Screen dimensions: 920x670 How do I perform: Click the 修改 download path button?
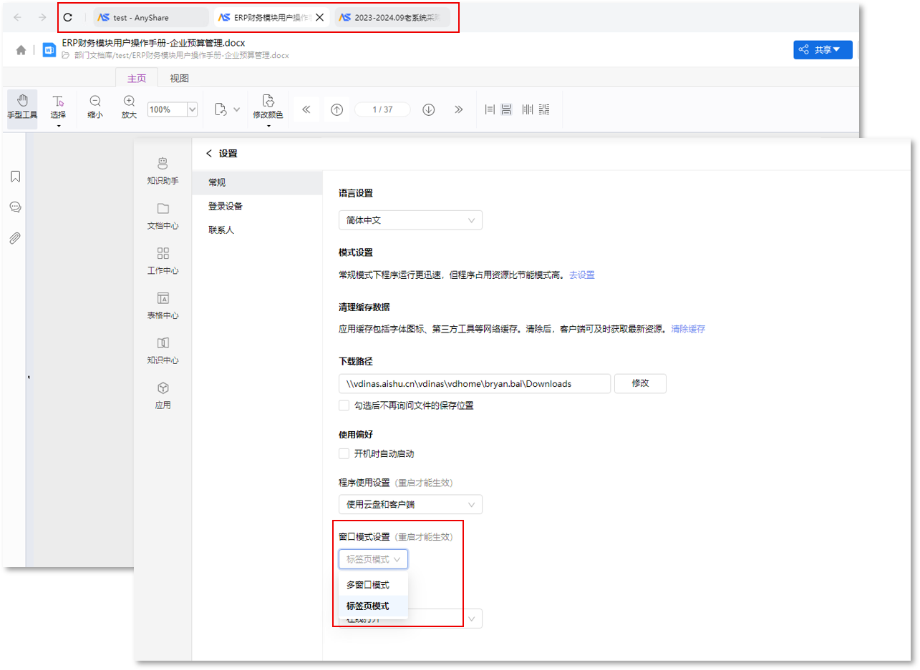(x=640, y=383)
